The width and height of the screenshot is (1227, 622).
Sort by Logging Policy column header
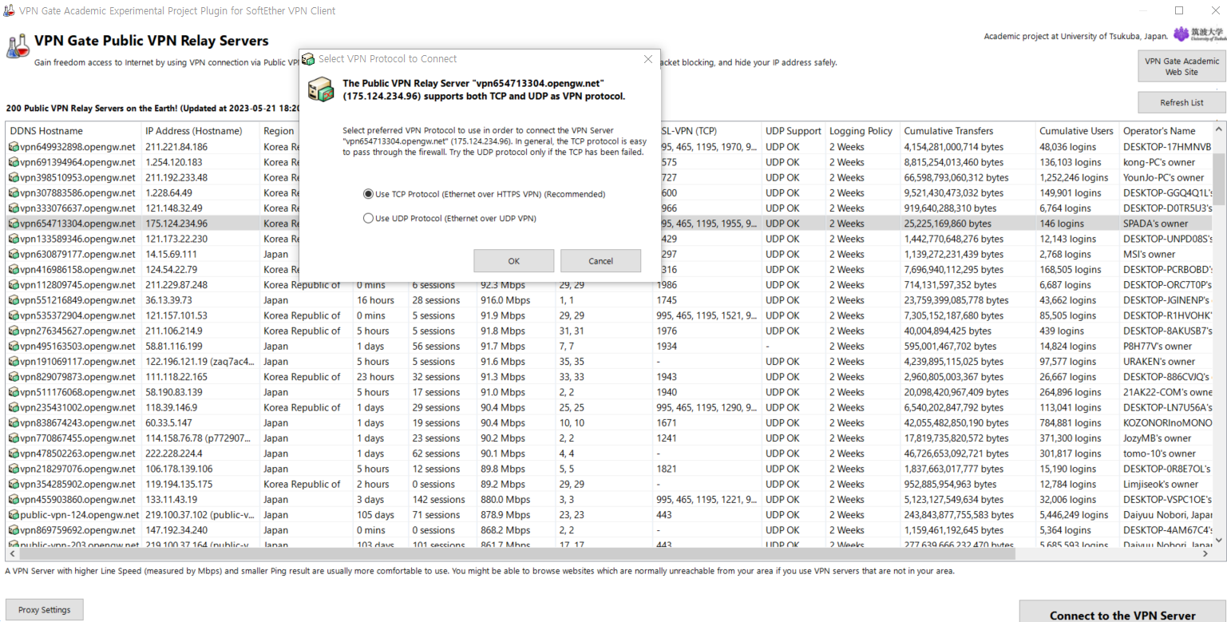coord(861,131)
